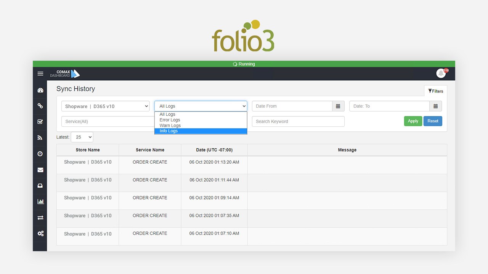The image size is (488, 274).
Task: Click the Comax Dashboard logo
Action: [65, 73]
